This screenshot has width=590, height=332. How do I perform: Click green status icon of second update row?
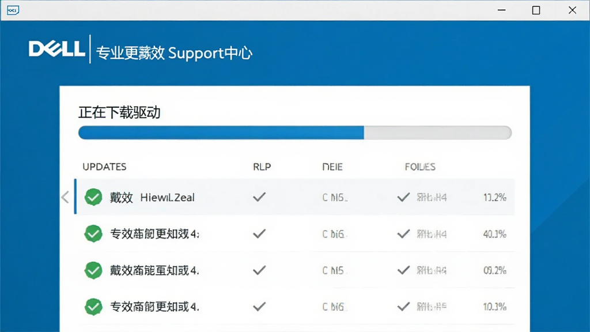coord(93,234)
